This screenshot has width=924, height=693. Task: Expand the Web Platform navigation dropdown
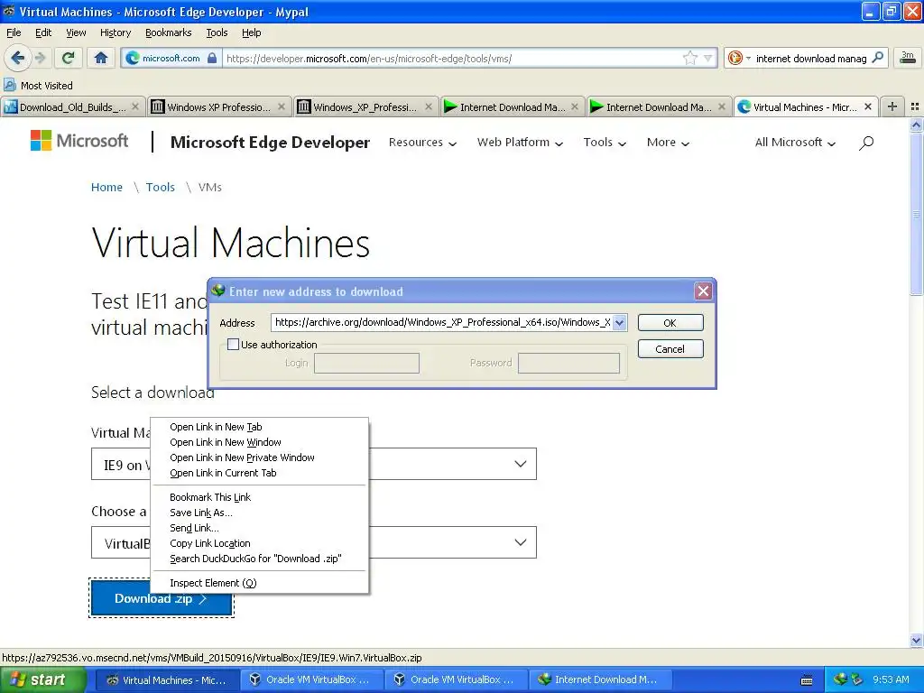pyautogui.click(x=520, y=142)
